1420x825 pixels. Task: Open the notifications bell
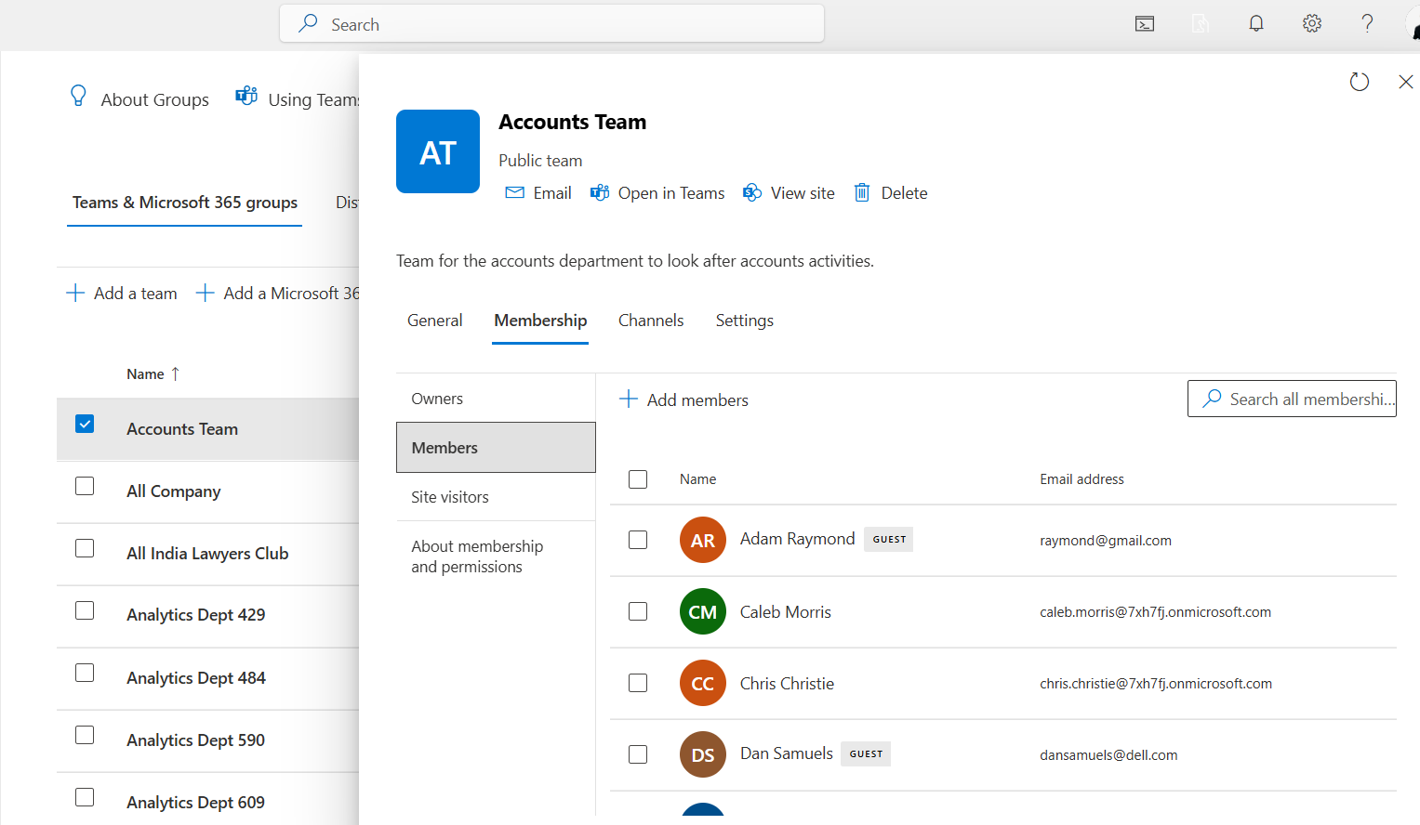1256,24
